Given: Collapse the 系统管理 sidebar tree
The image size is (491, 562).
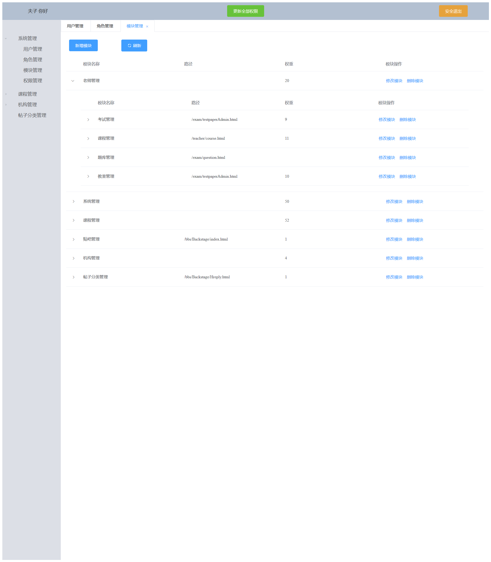Looking at the screenshot, I should coord(5,38).
